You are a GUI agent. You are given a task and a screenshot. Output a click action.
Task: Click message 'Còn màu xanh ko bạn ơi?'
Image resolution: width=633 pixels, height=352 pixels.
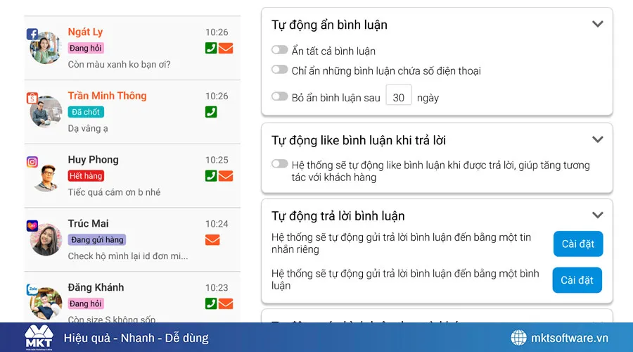tap(119, 64)
